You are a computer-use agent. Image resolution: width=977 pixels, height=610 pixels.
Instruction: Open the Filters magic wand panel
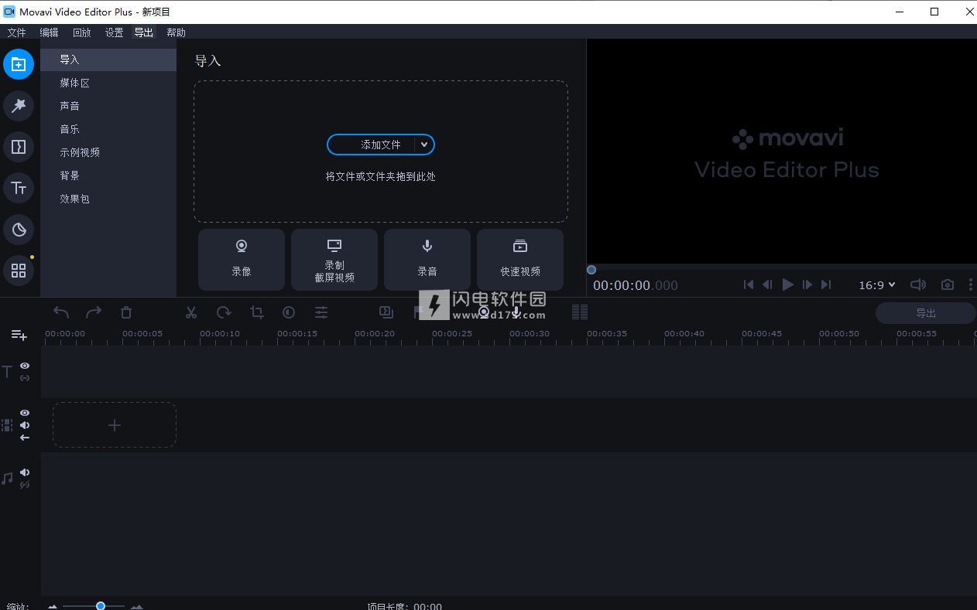coord(19,106)
